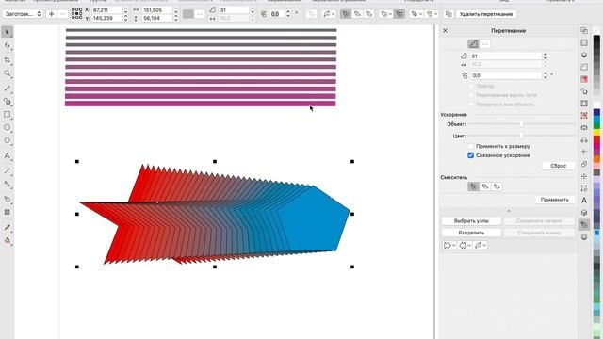Click copy blend properties icon in property bar
The height and width of the screenshot is (339, 603).
448,14
